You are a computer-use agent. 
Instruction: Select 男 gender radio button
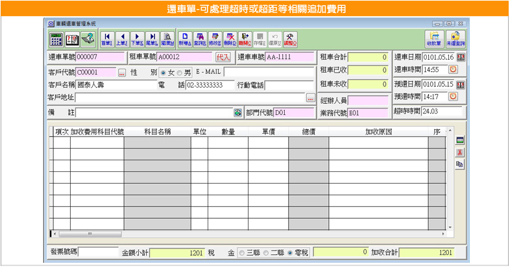tap(180, 72)
